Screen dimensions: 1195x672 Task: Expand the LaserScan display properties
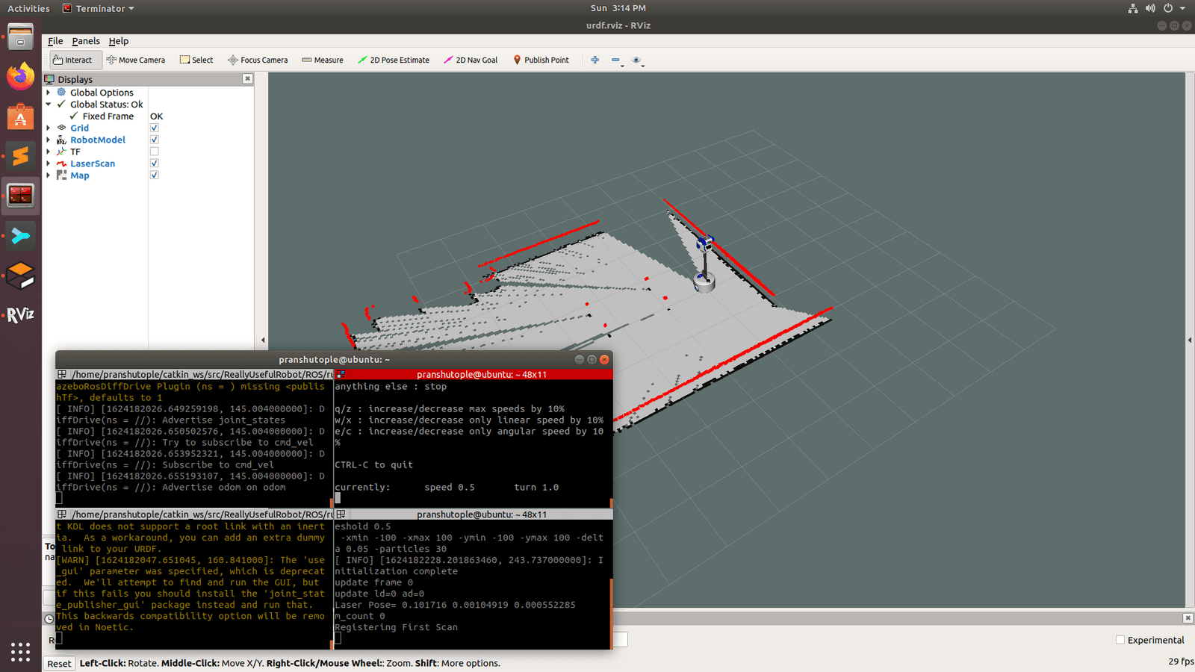49,164
